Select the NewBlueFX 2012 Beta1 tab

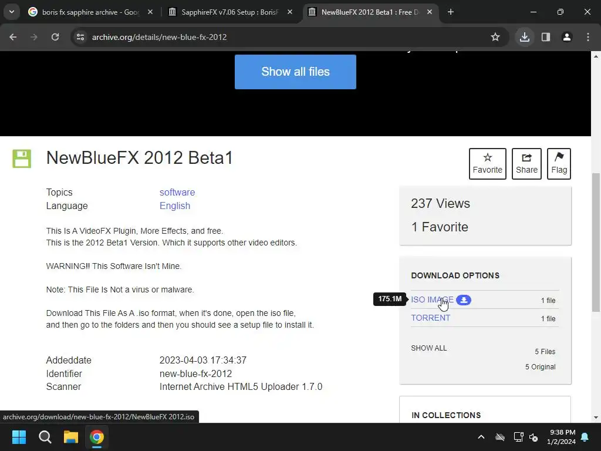coord(370,12)
